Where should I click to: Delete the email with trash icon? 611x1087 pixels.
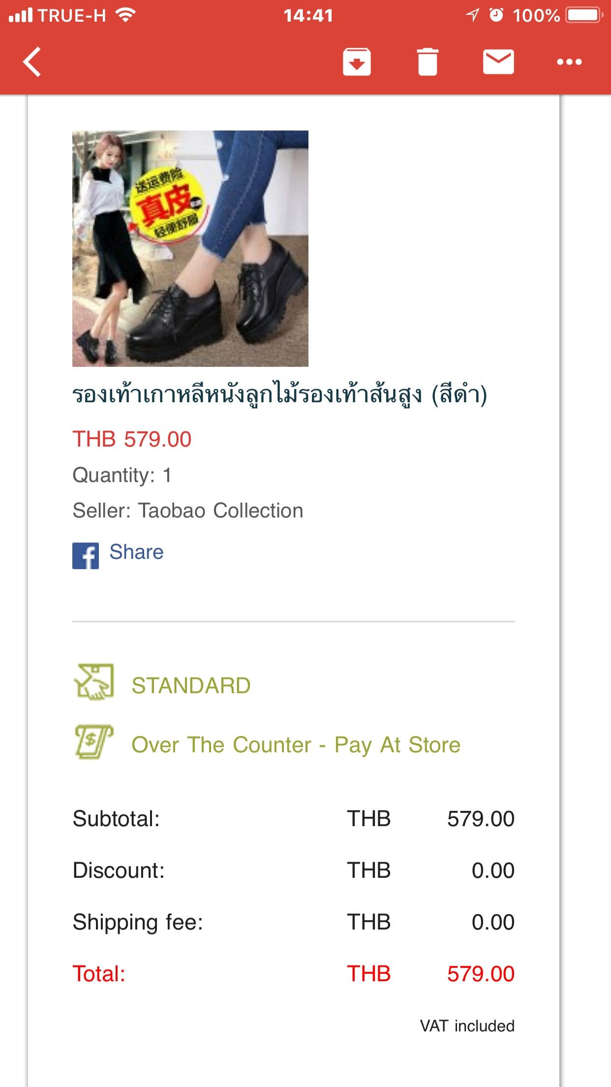pos(427,62)
